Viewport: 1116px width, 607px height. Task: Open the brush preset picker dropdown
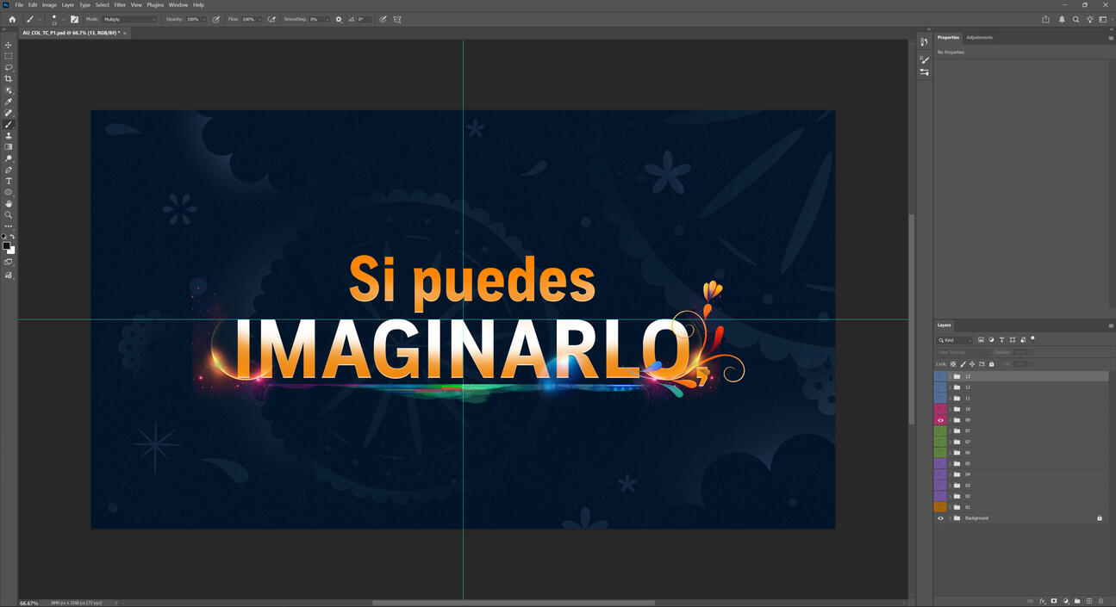[x=64, y=19]
